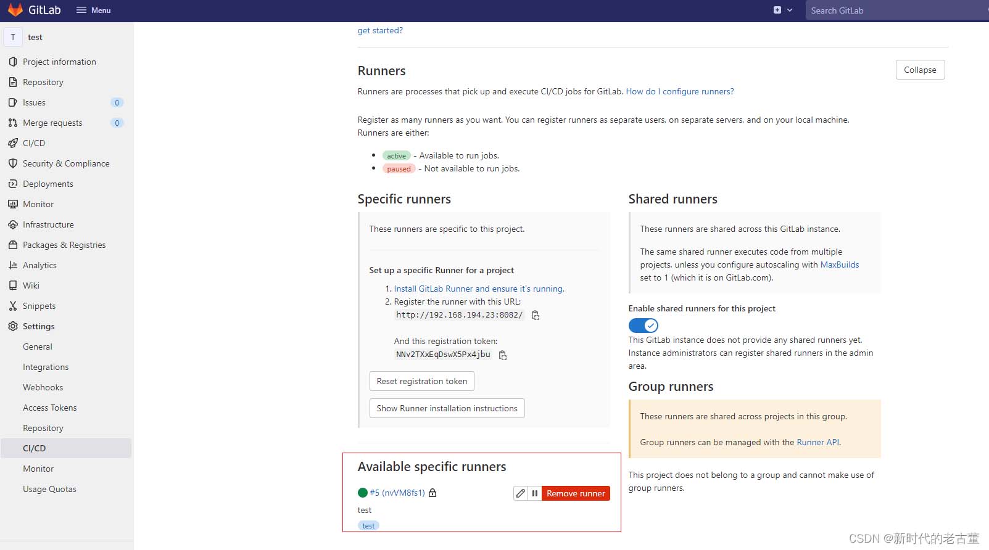Viewport: 989px width, 550px height.
Task: Click the upper Repository sidebar icon
Action: (13, 82)
